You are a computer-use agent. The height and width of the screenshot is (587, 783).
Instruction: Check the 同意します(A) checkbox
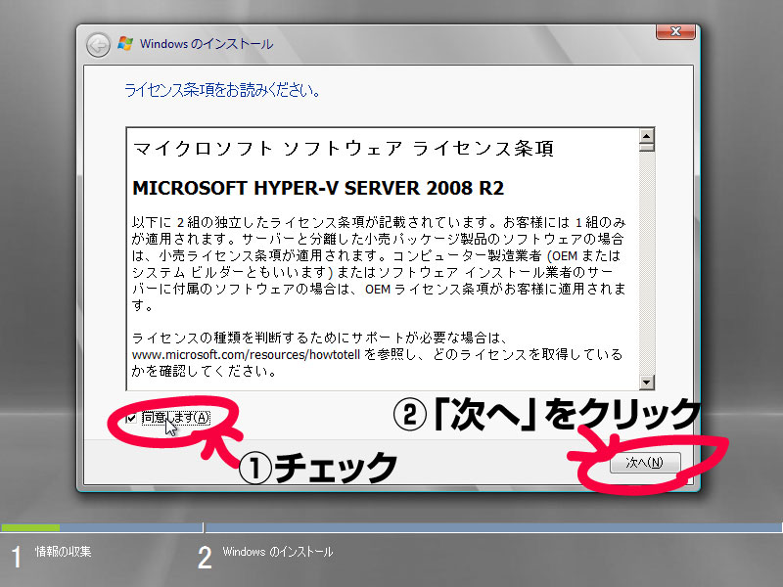(131, 418)
